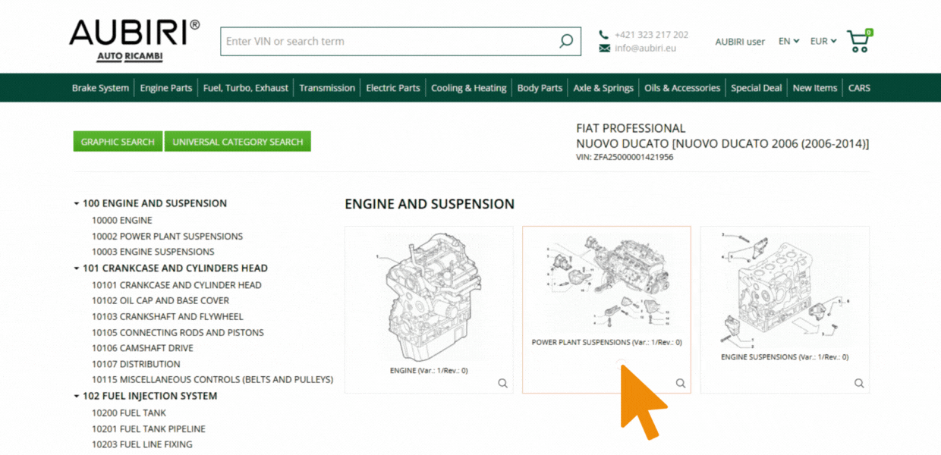The image size is (941, 455).
Task: Open the shopping cart
Action: point(860,41)
